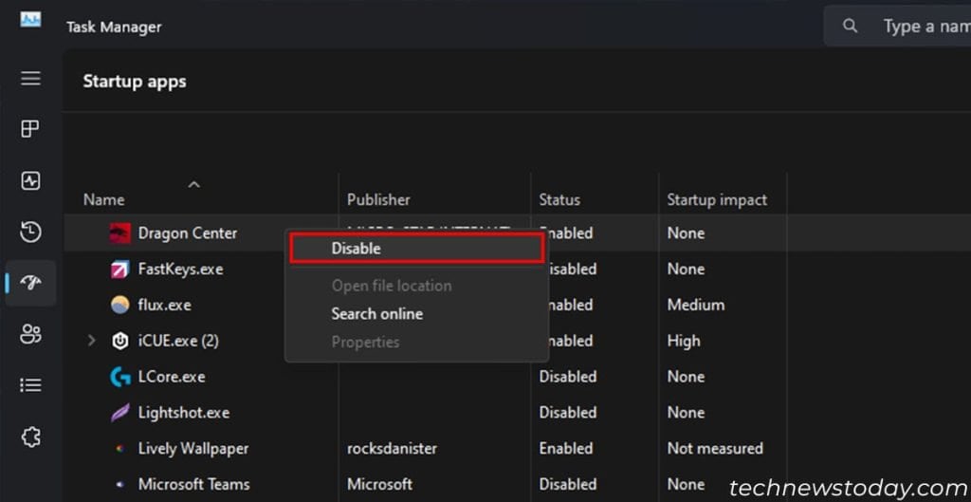This screenshot has width=971, height=502.
Task: Sort by the Publisher column header
Action: point(378,199)
